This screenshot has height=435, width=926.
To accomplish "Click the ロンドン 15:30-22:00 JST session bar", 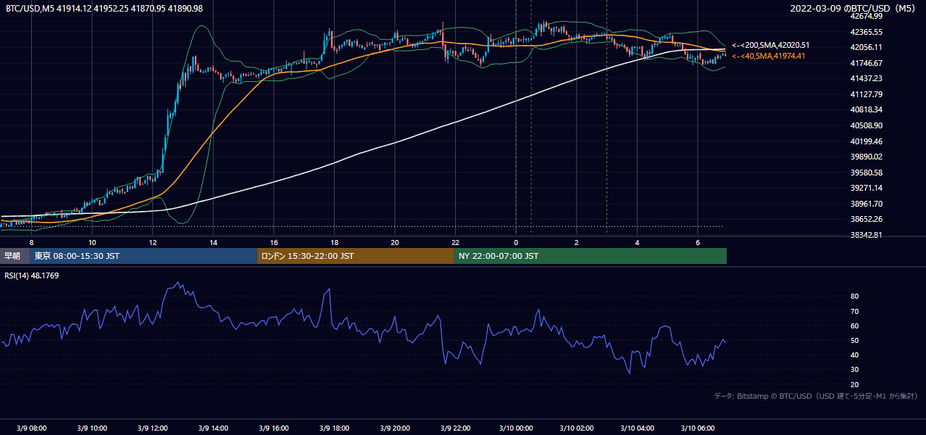I will pyautogui.click(x=356, y=256).
